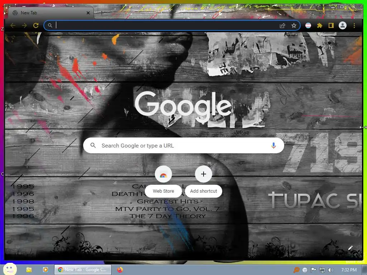Share this page via the share icon
Viewport: 367px width, 275px height.
(x=282, y=25)
